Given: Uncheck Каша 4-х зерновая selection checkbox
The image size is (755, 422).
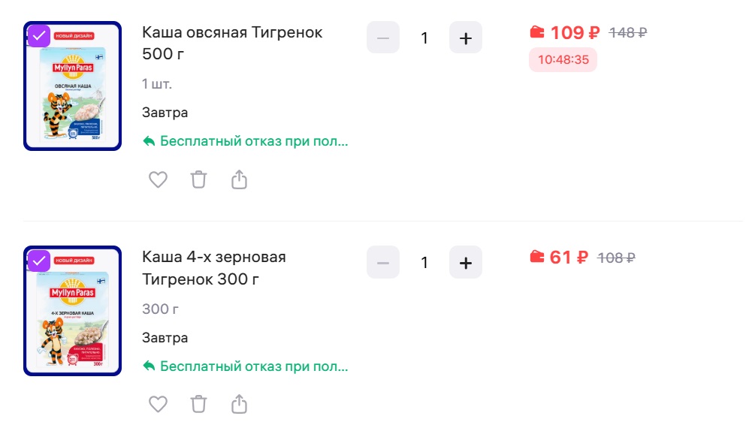Looking at the screenshot, I should coord(39,261).
